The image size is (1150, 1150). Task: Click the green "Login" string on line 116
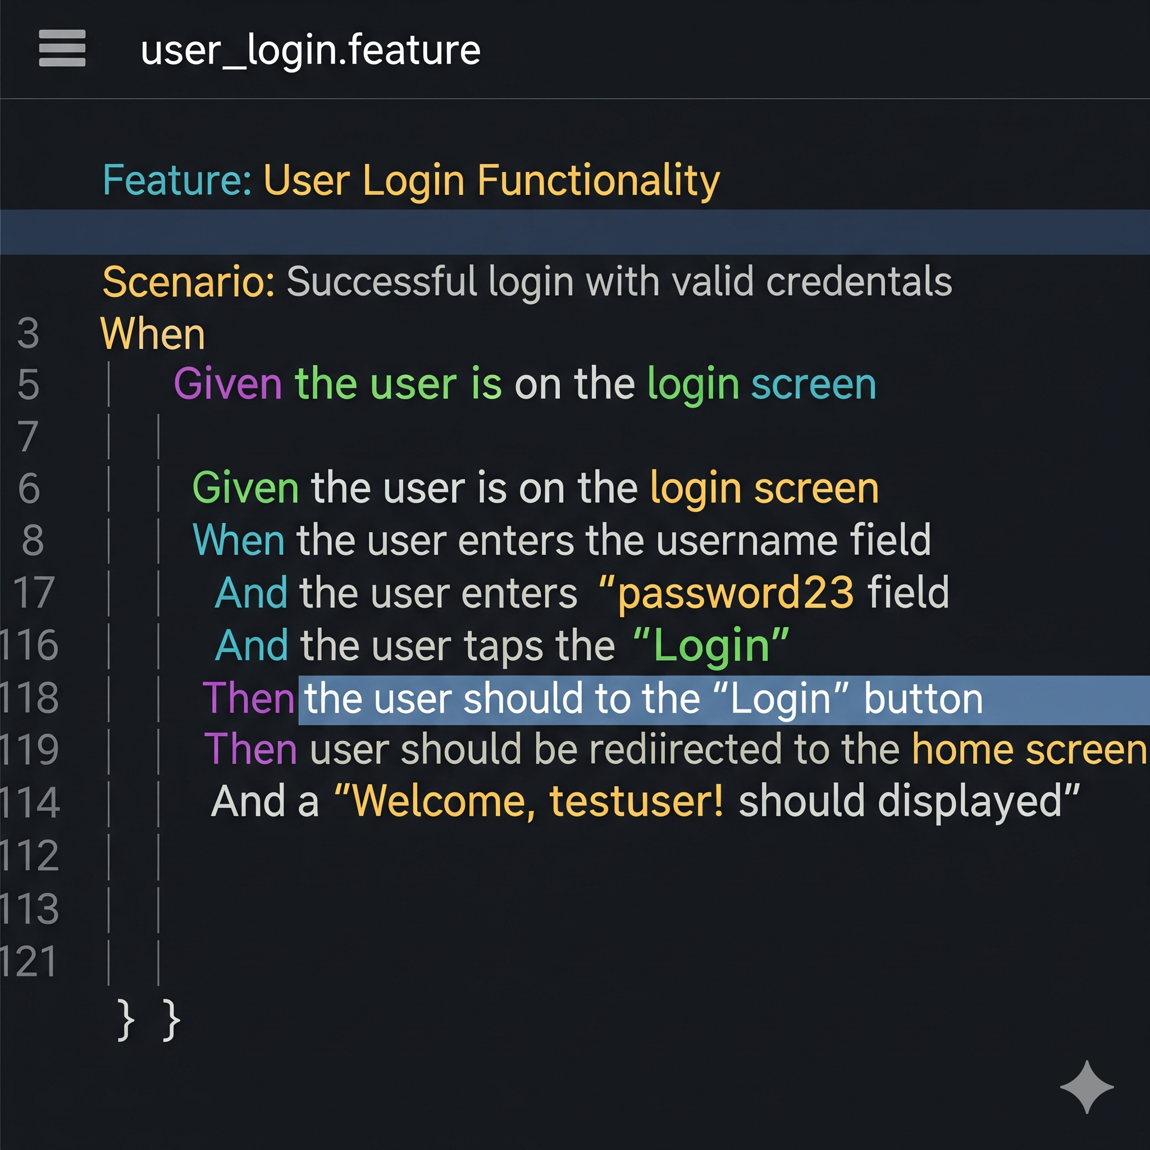[711, 645]
